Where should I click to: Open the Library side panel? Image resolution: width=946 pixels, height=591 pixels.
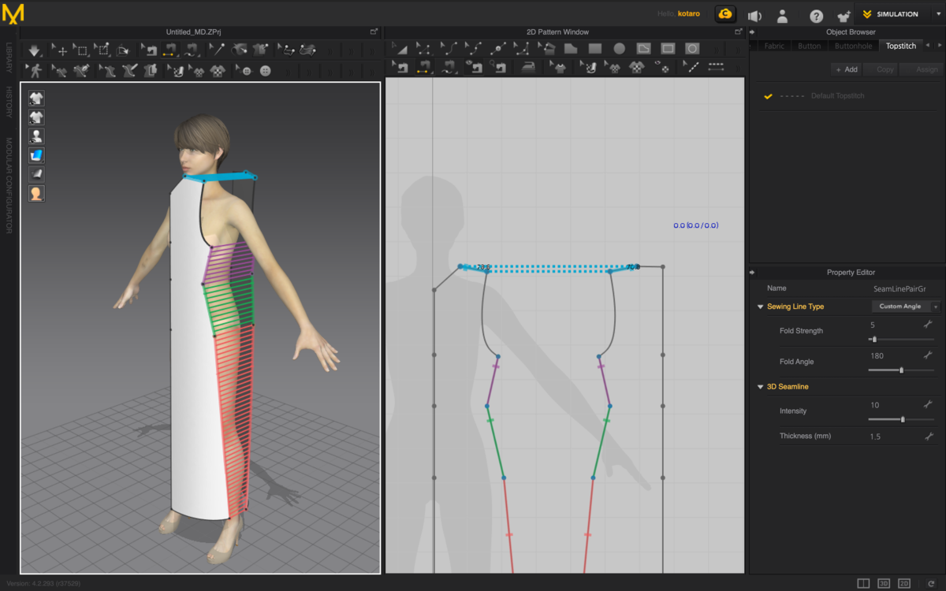[x=9, y=59]
